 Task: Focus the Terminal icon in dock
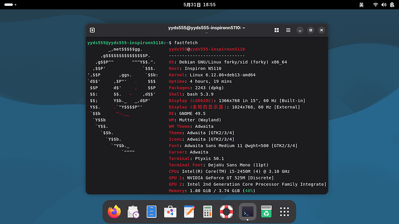tap(247, 211)
